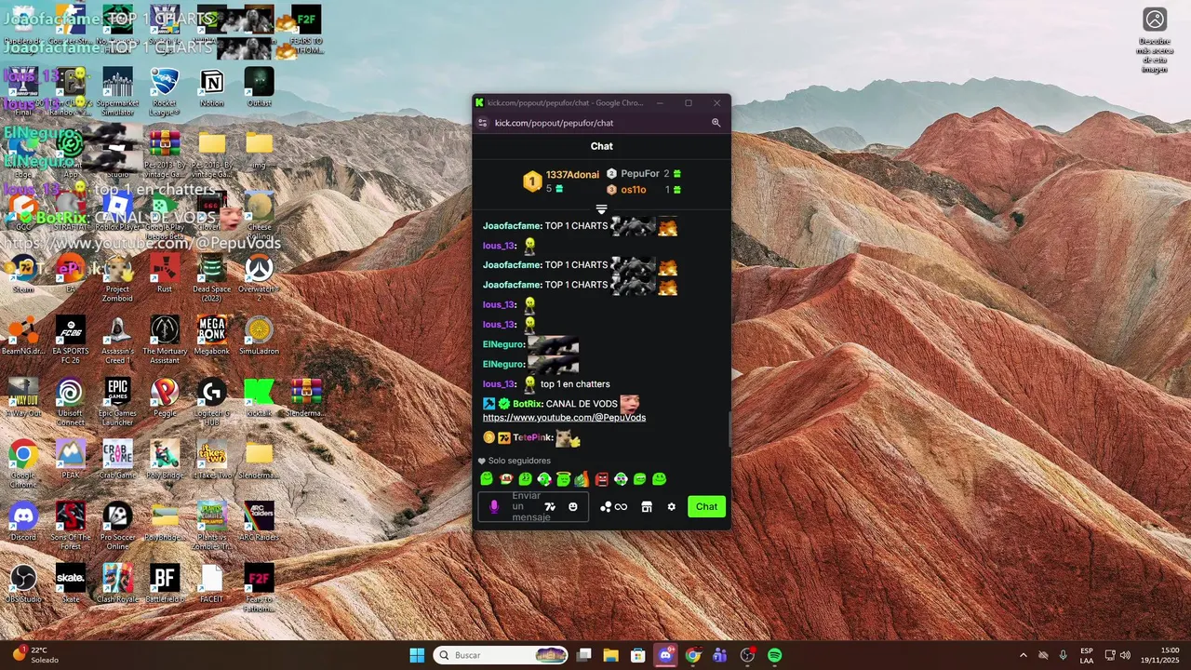Select the Battlefield 6 desktop icon
Screen dimensions: 1191x670
point(165,584)
